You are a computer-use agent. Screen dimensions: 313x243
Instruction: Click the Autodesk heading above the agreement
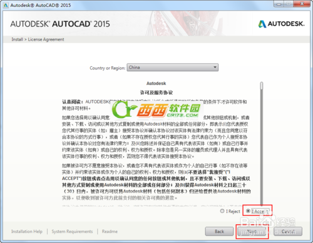[156, 83]
